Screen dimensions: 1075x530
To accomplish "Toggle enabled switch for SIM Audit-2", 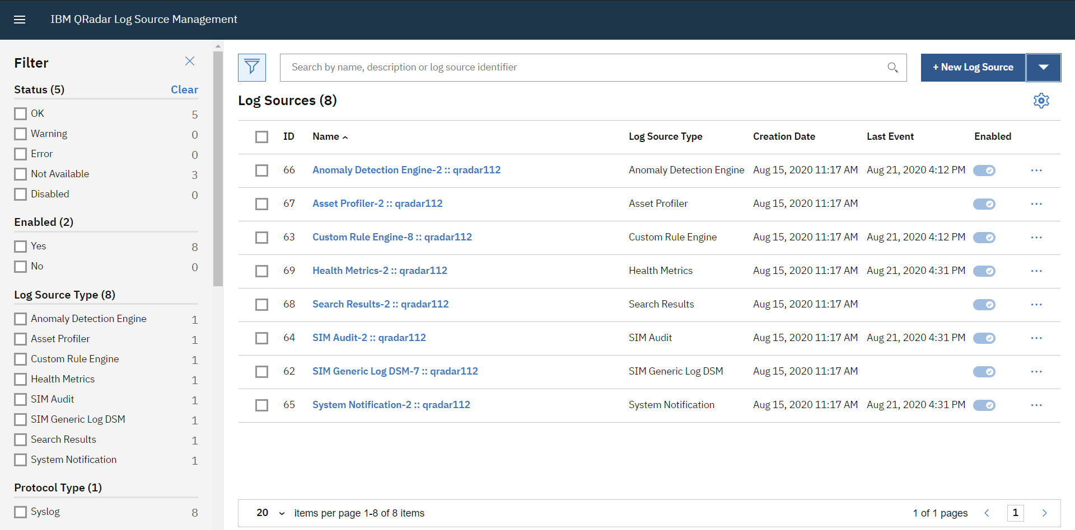I will click(984, 338).
